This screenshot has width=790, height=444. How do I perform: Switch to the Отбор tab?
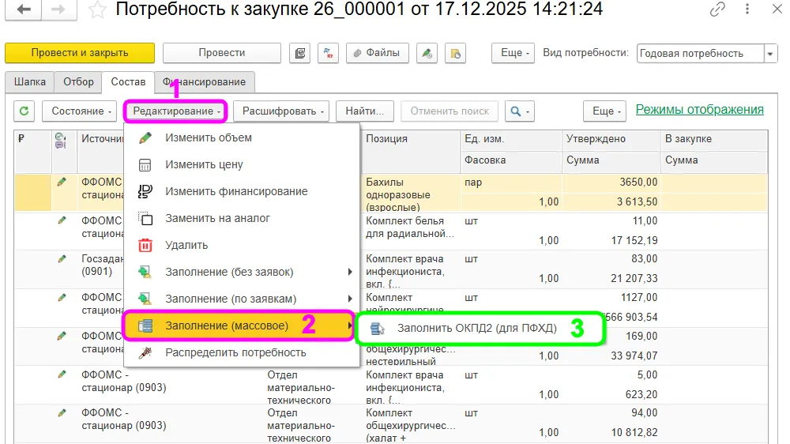point(78,81)
